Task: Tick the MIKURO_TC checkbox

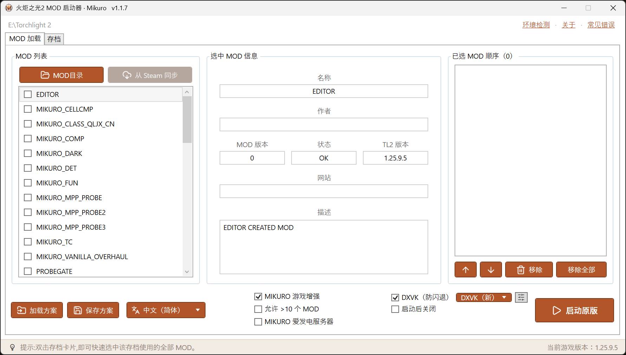Action: coord(28,242)
